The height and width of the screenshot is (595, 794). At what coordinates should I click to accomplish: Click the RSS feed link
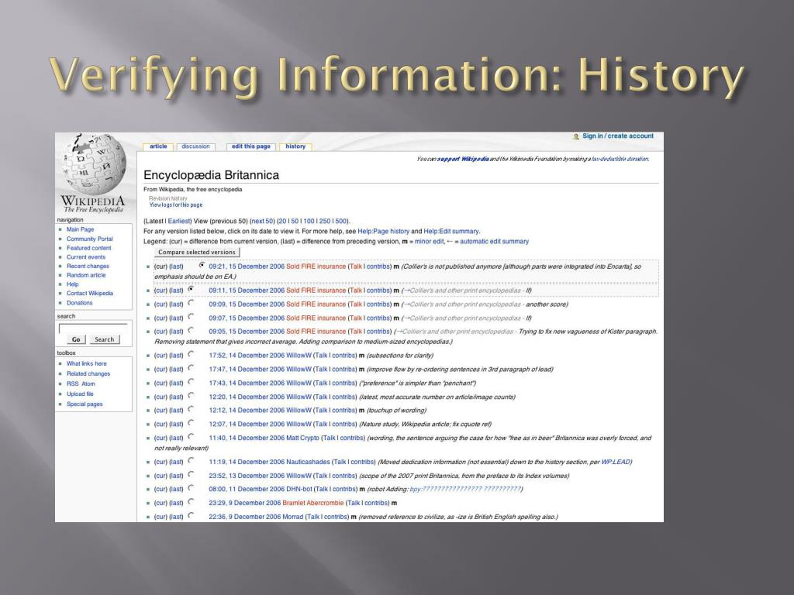tap(72, 384)
